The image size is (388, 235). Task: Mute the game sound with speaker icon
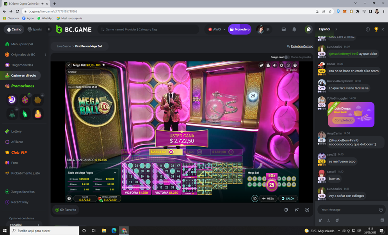[x=275, y=66]
